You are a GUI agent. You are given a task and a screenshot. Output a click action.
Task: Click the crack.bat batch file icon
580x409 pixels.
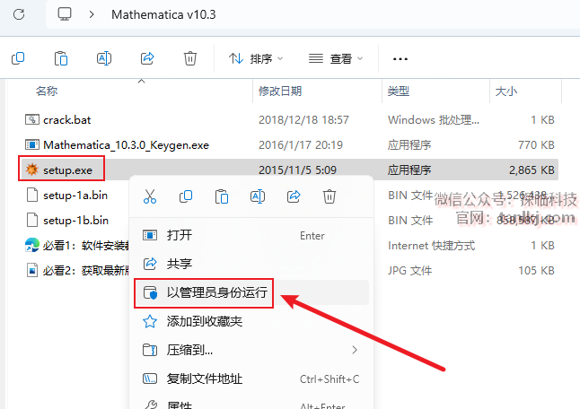(32, 119)
